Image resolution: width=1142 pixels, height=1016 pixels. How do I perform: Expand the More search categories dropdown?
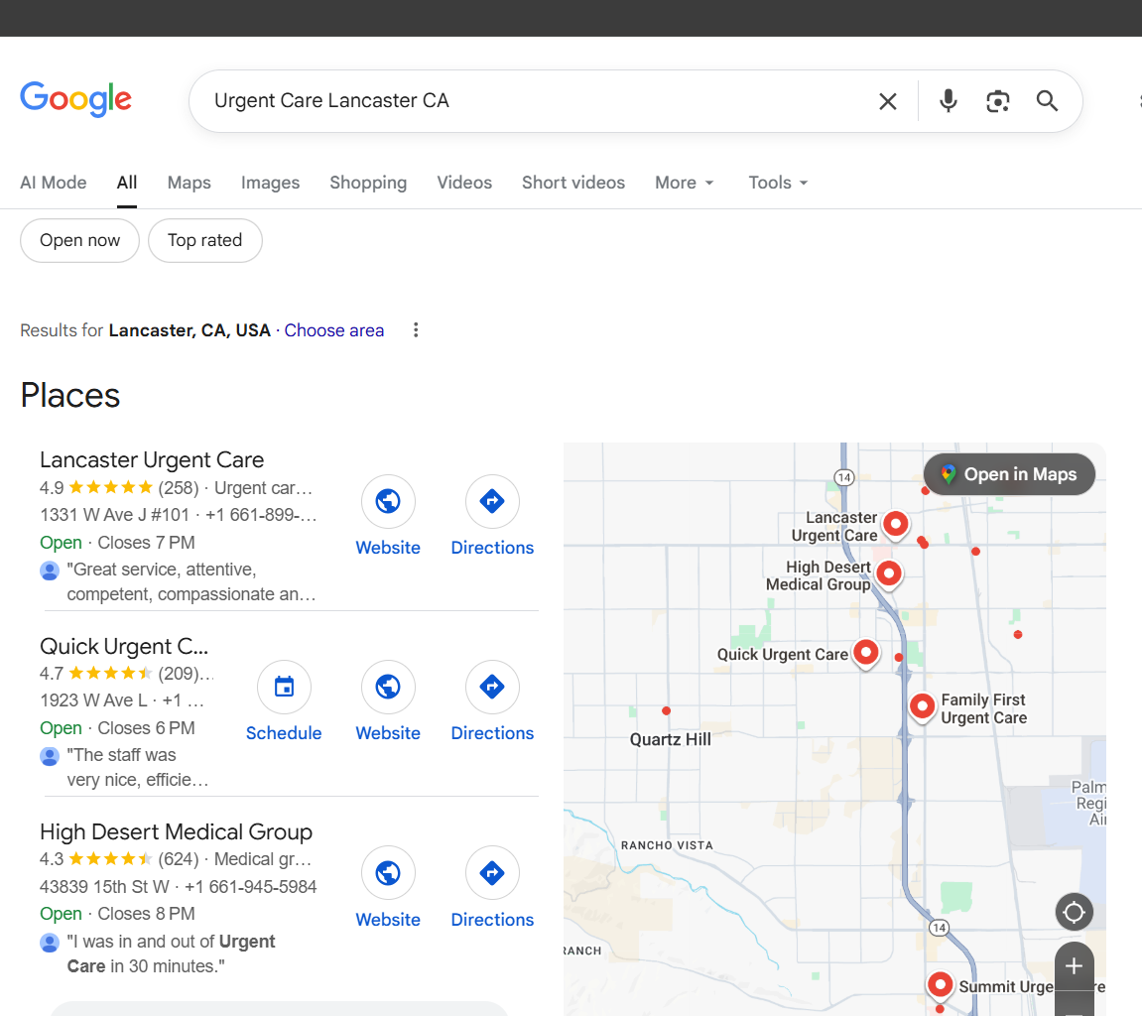pyautogui.click(x=684, y=183)
